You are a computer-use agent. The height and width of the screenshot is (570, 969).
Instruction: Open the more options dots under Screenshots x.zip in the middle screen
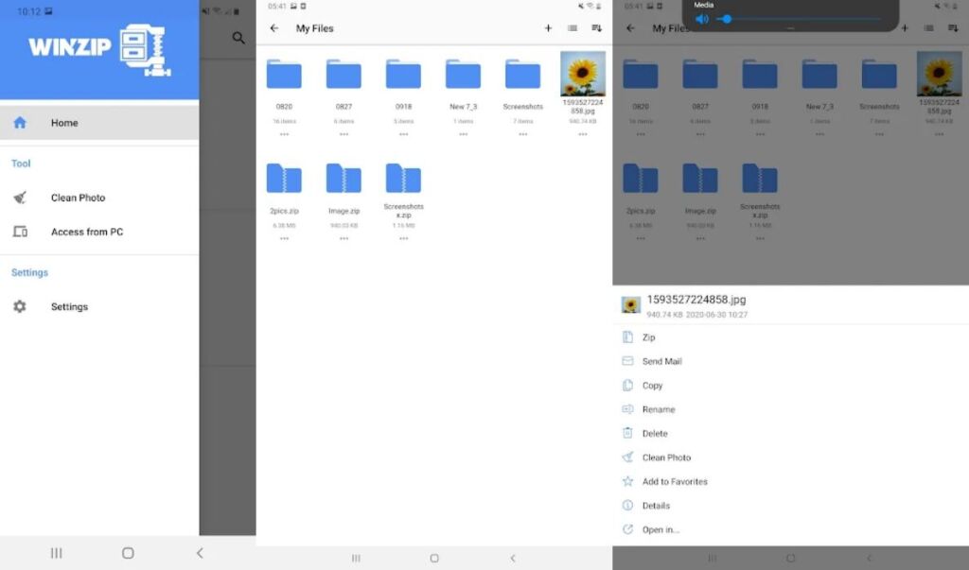(x=403, y=238)
